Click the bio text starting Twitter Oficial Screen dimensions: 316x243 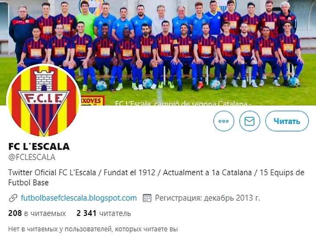coord(156,178)
